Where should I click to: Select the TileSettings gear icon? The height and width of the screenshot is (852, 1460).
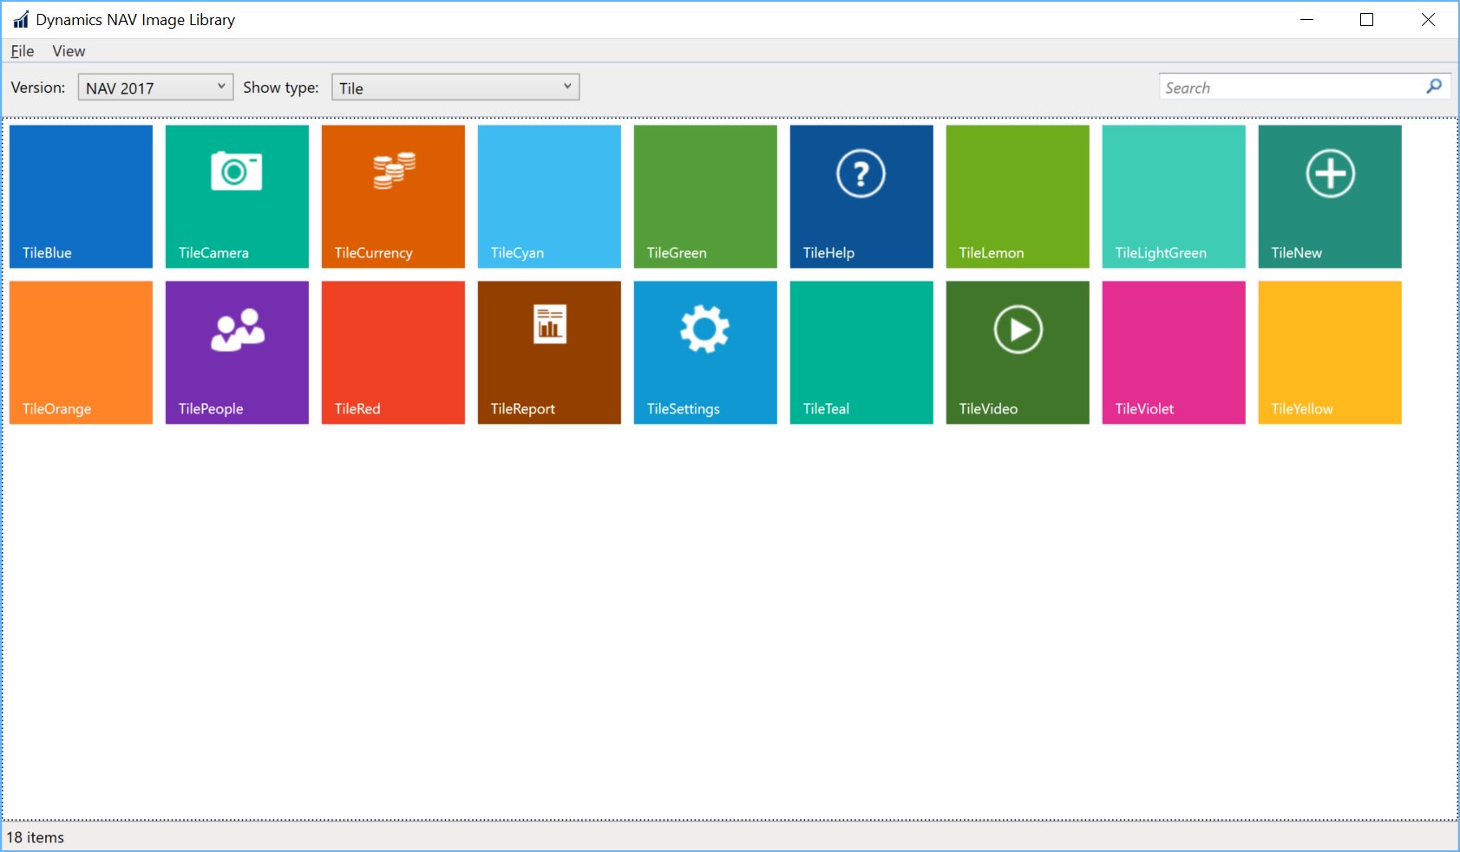[x=704, y=328]
